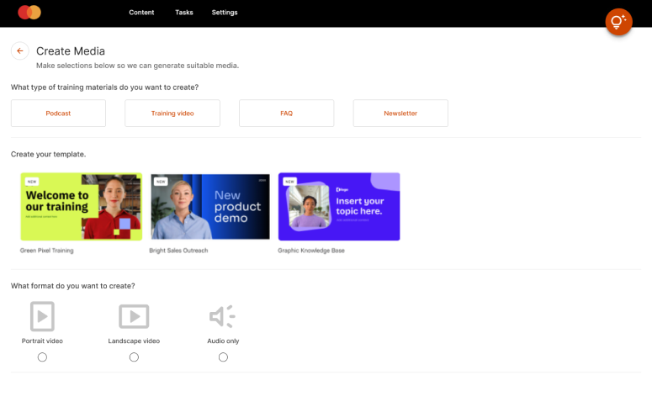Open the Tasks menu

tap(183, 13)
